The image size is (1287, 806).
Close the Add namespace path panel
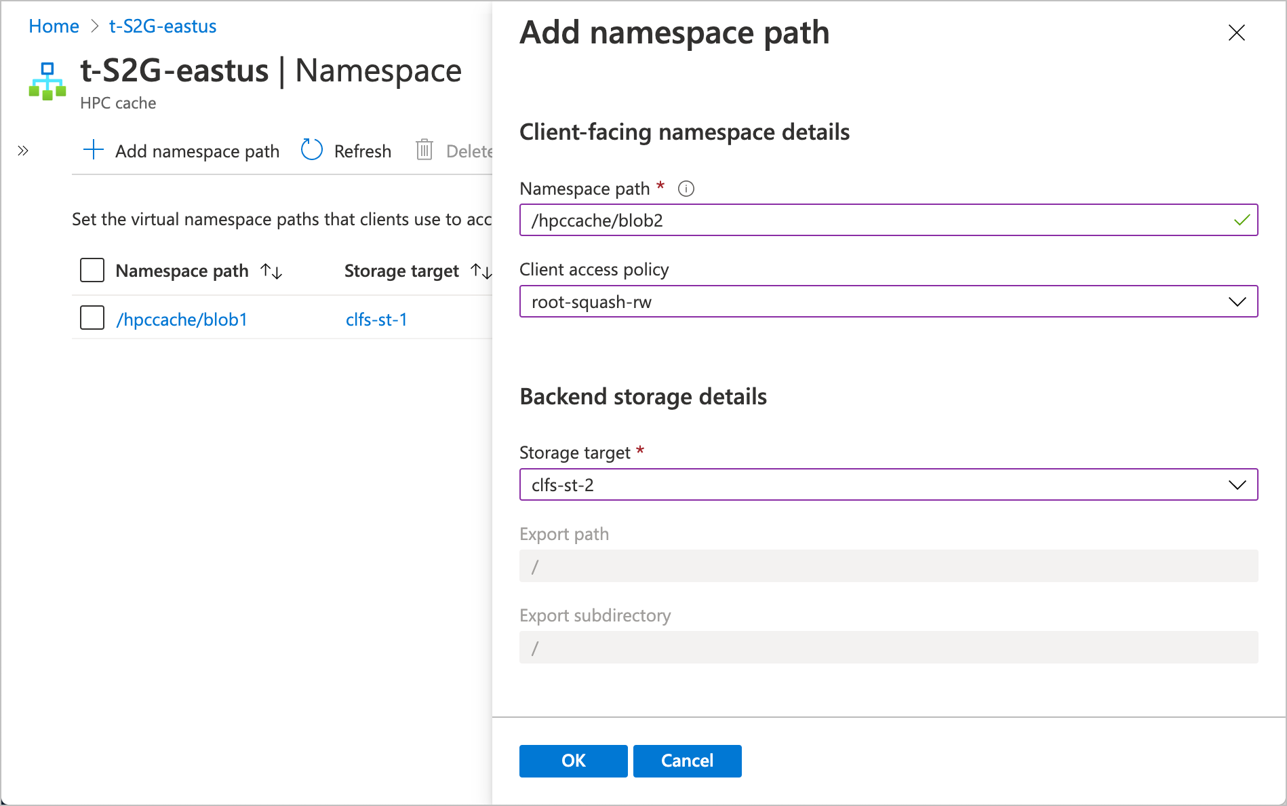point(1236,33)
